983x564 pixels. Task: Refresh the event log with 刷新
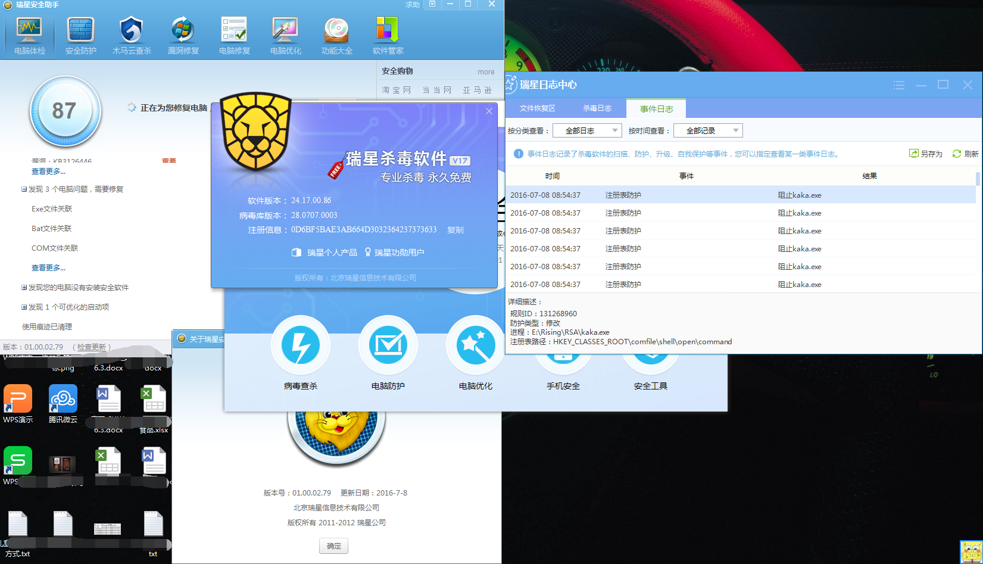[965, 154]
